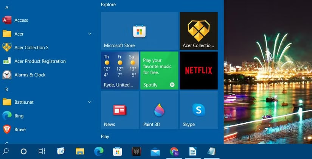This screenshot has height=159, width=312.
Task: Open the Microsoft Store tile
Action: [x=140, y=31]
